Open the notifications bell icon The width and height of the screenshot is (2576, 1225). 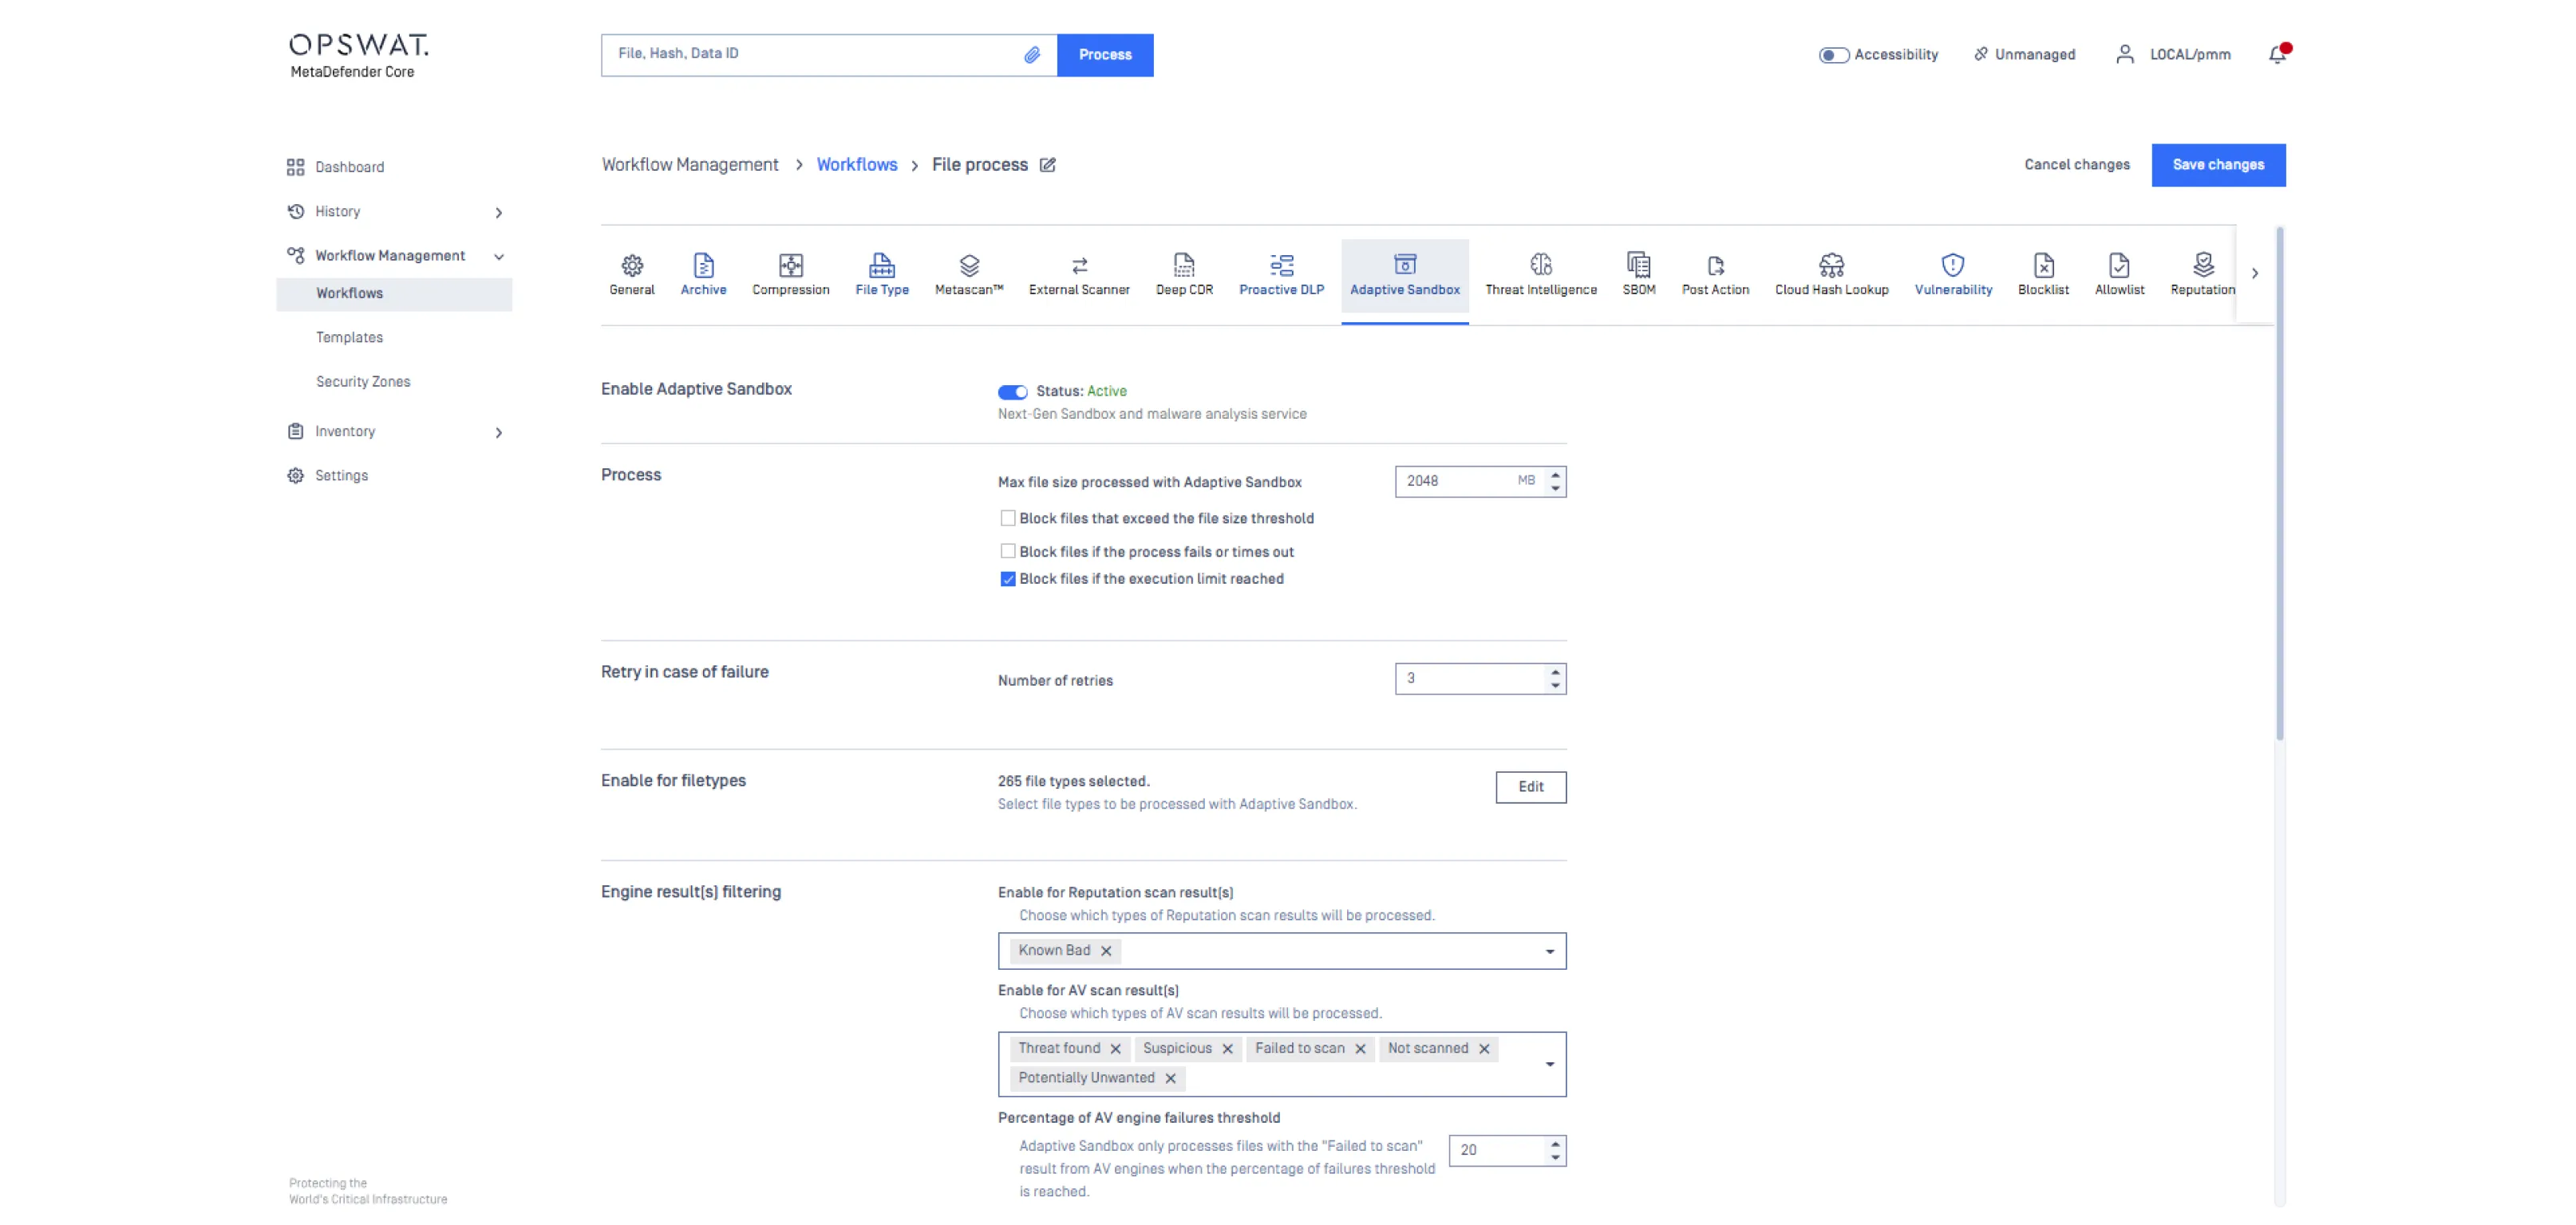[2277, 55]
